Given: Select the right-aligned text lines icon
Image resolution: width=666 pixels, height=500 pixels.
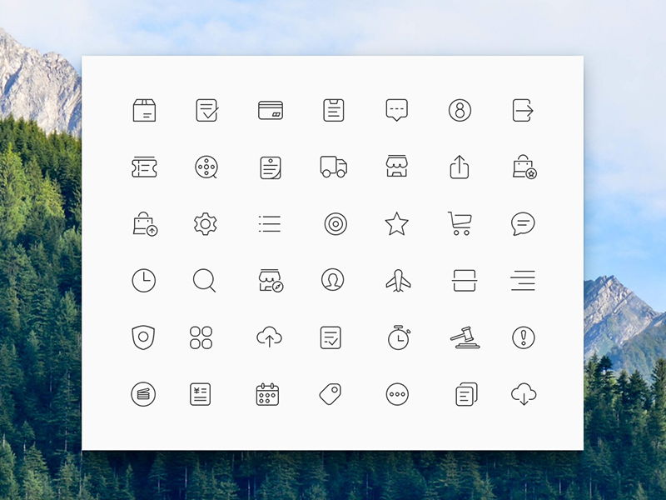Looking at the screenshot, I should (523, 281).
